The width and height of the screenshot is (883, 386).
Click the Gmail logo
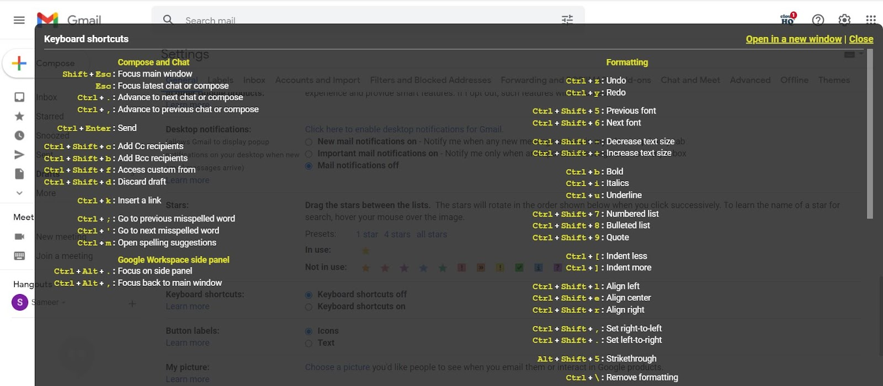68,20
